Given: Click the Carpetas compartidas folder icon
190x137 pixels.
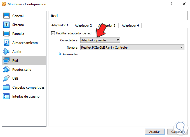Looking at the screenshot, I should coord(6,88).
